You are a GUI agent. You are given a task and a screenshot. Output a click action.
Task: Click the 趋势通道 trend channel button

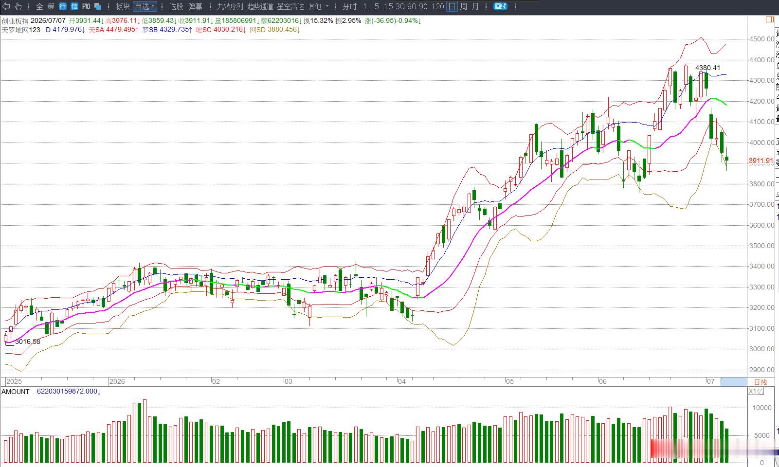point(260,6)
